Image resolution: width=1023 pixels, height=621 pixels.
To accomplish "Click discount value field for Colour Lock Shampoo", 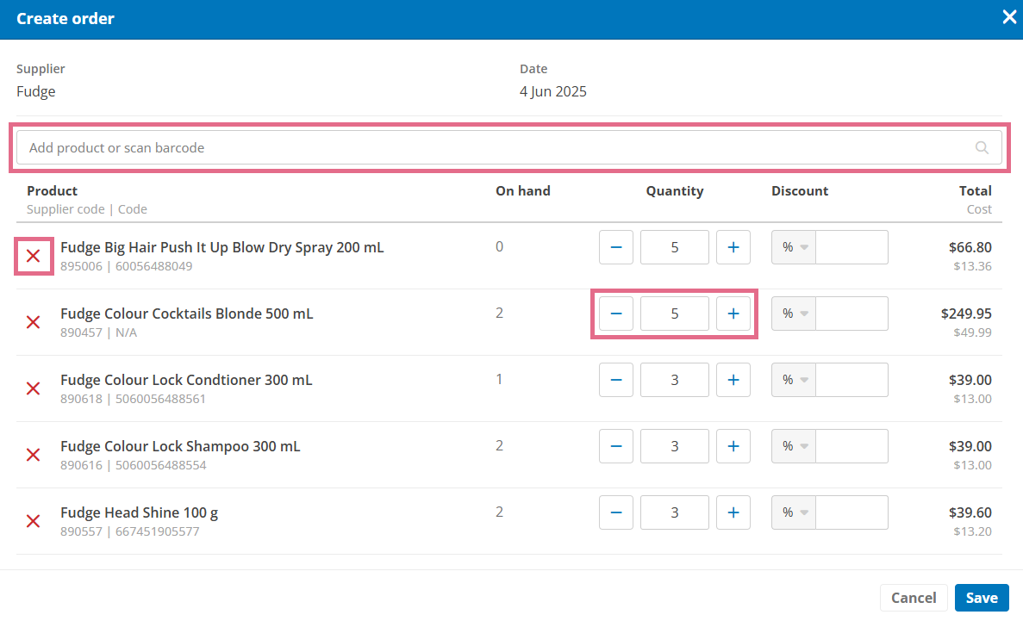I will pos(852,446).
